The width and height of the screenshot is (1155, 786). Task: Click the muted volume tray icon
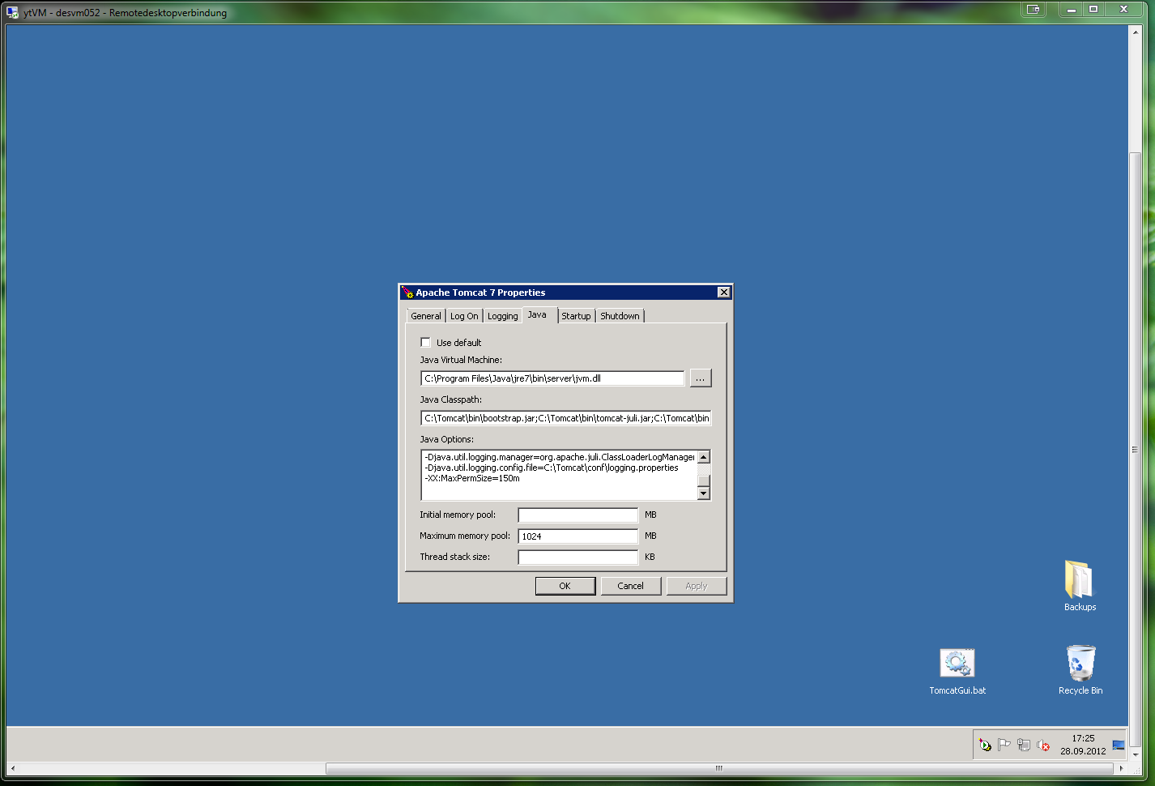pyautogui.click(x=1043, y=745)
